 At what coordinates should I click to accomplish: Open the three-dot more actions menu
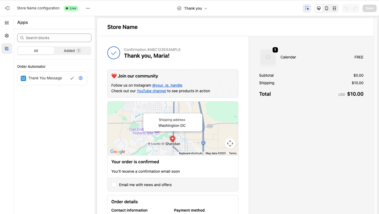[x=88, y=8]
